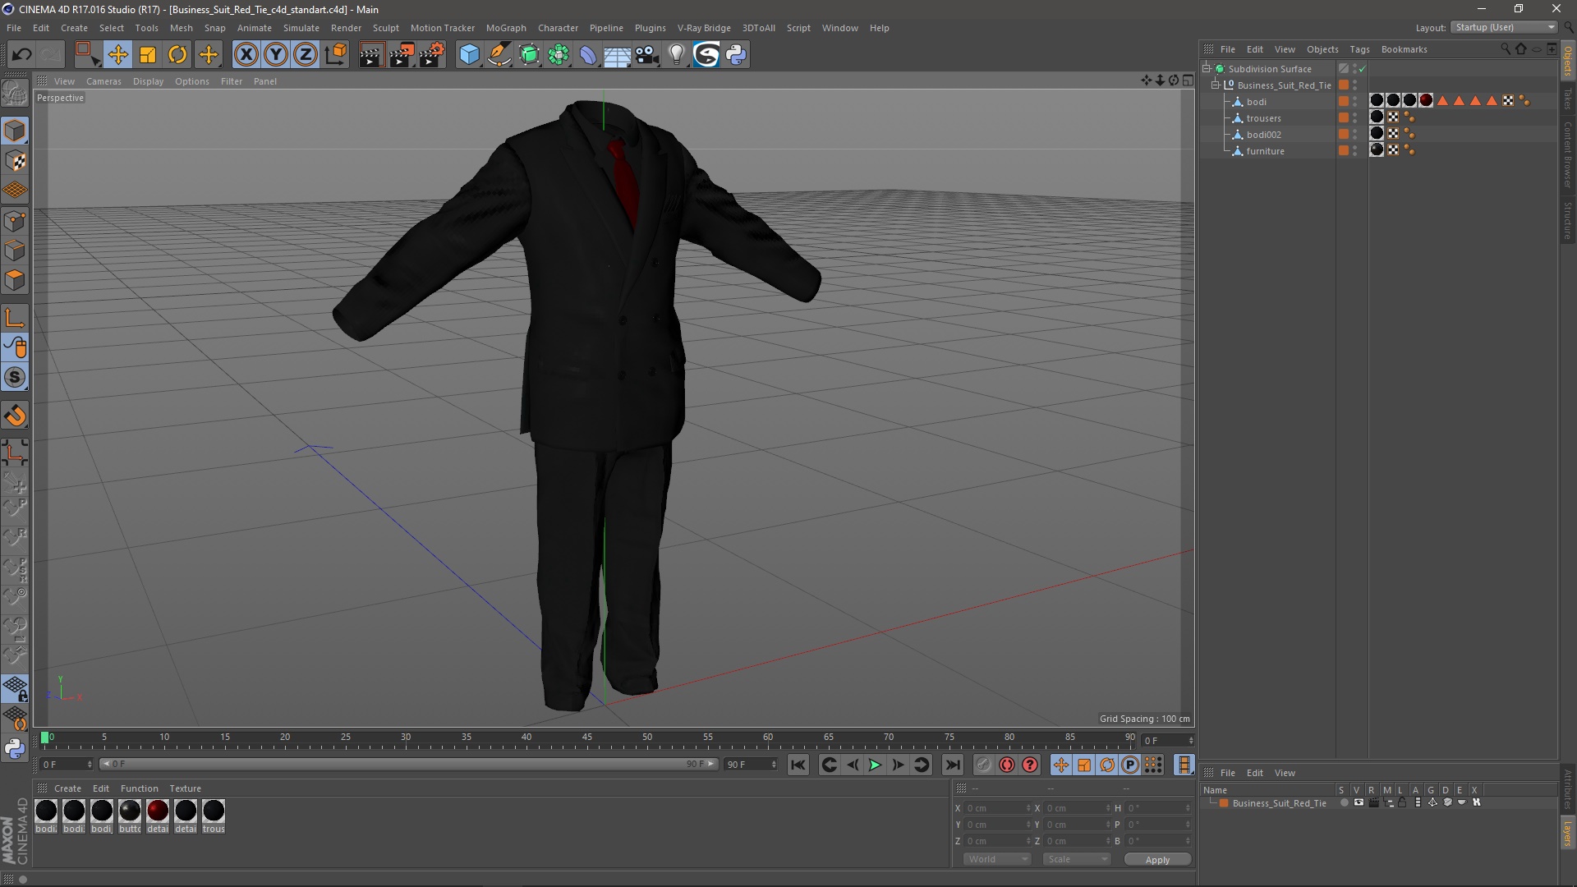Go to start of animation

[798, 765]
